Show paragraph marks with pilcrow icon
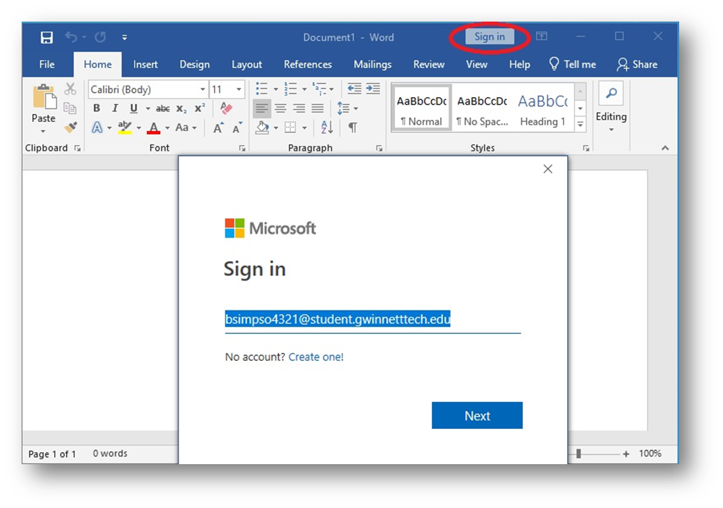 [x=352, y=128]
